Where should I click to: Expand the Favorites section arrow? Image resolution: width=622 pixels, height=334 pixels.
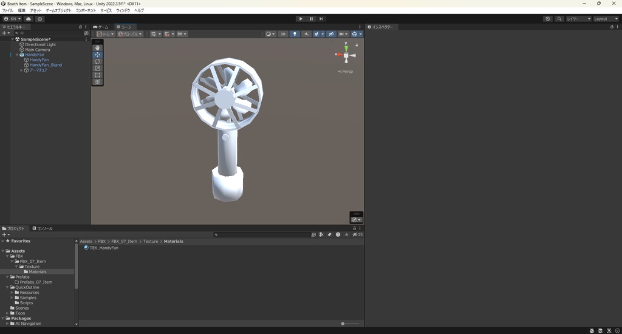tap(3, 240)
